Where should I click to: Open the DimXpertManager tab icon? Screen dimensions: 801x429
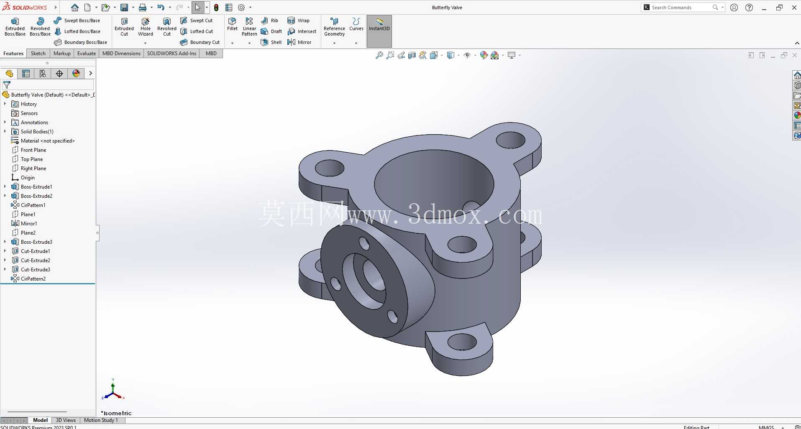[59, 74]
